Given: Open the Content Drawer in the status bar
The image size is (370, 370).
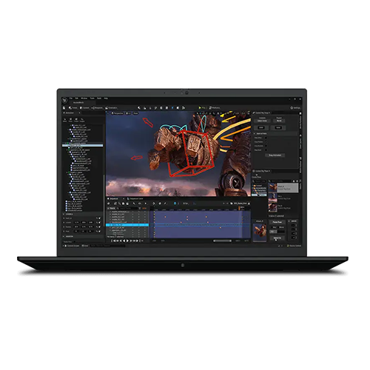Looking at the screenshot, I should pyautogui.click(x=72, y=246).
